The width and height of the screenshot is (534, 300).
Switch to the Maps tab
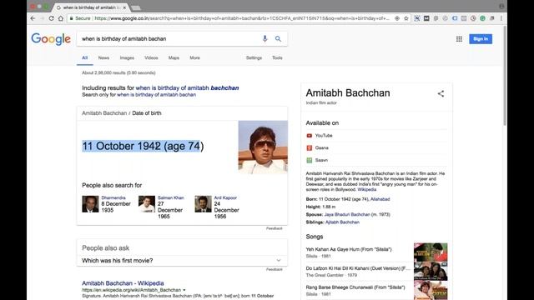pyautogui.click(x=174, y=57)
